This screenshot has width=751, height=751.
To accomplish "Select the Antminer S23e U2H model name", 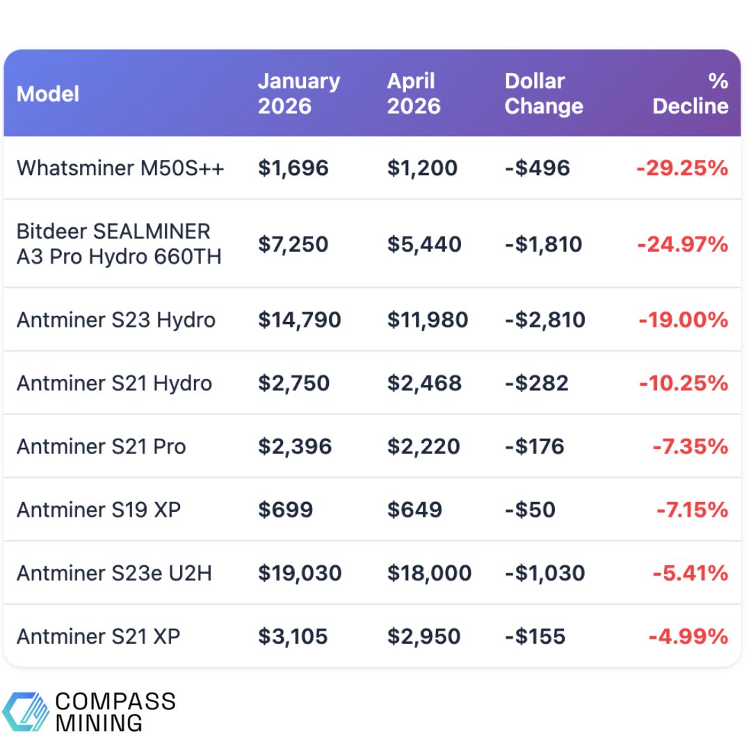I will click(114, 573).
